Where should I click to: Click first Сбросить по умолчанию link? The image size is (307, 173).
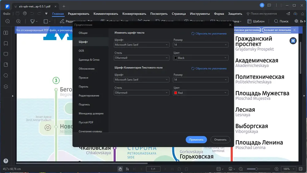point(209,33)
